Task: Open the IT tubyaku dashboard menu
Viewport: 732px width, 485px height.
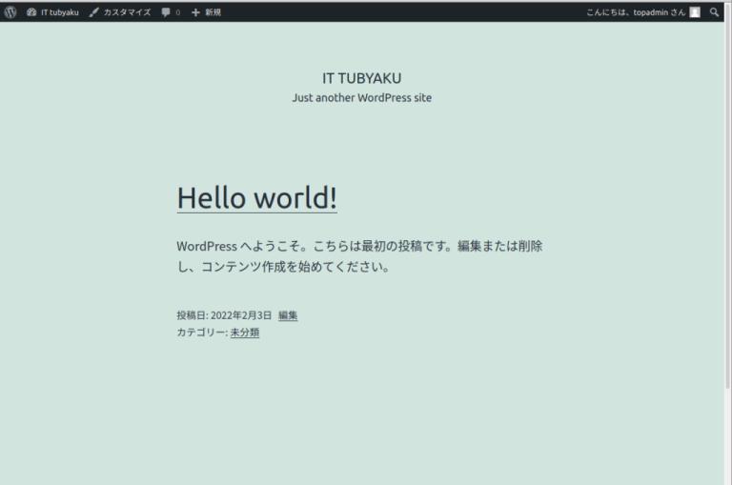Action: click(52, 12)
